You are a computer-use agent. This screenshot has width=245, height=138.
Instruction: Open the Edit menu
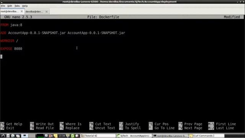10,6
